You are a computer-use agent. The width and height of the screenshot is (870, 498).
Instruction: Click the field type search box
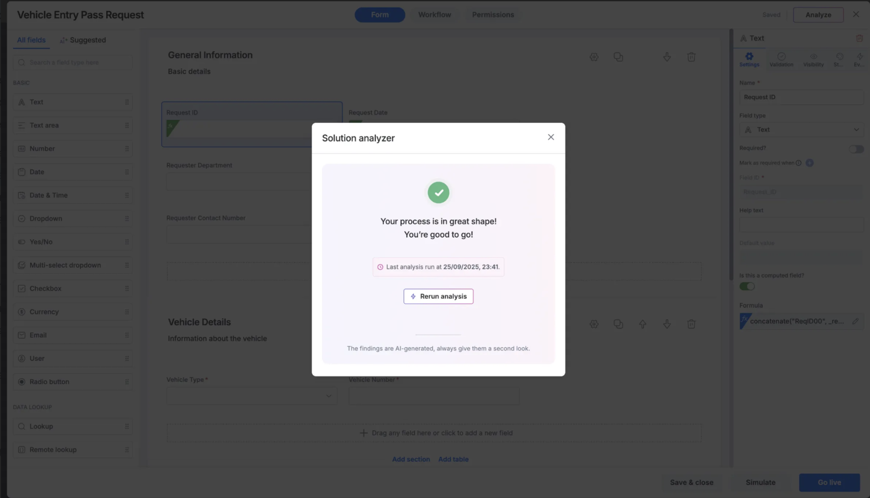(x=73, y=63)
